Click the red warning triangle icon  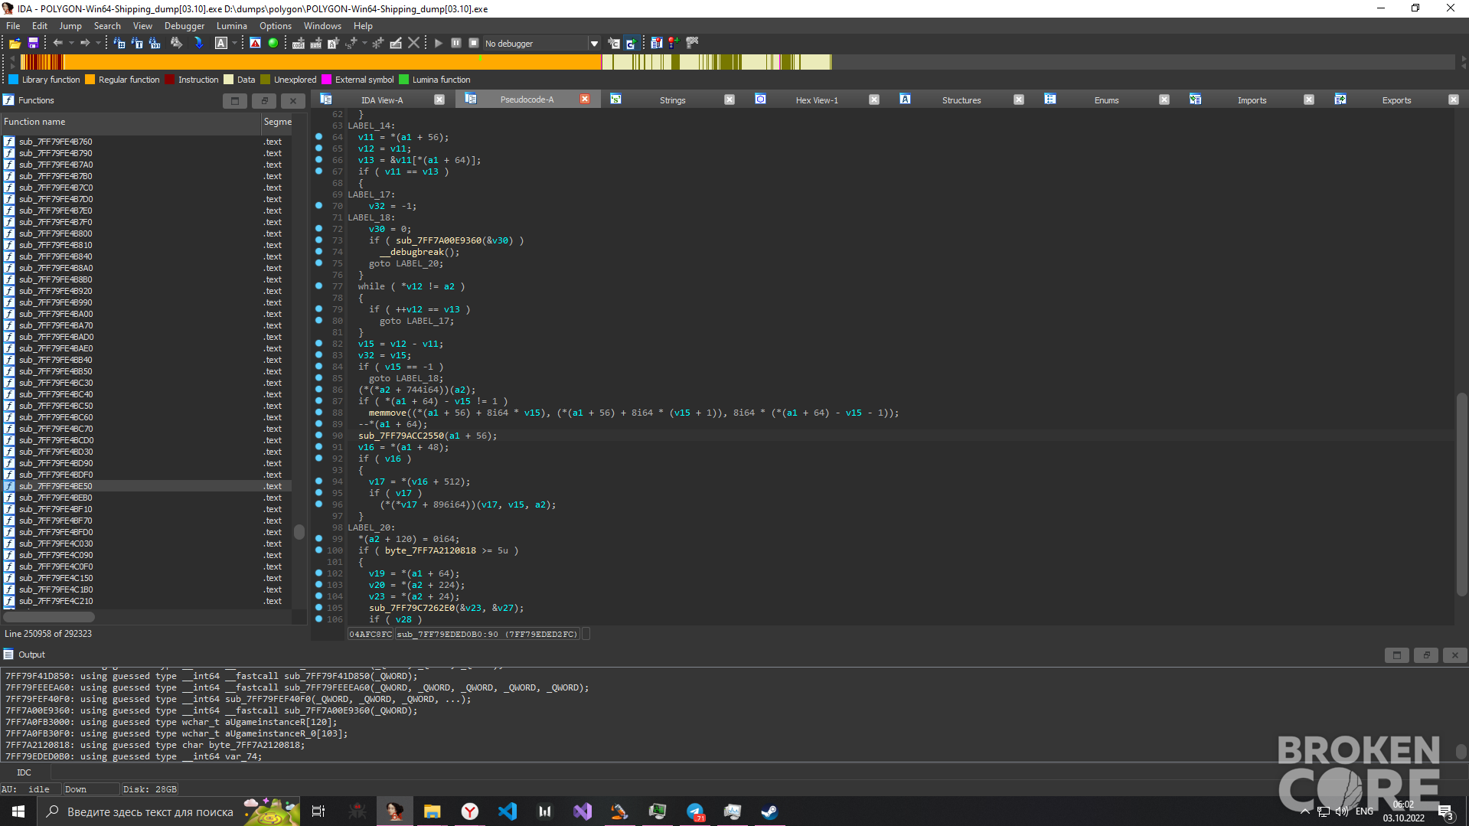tap(256, 44)
